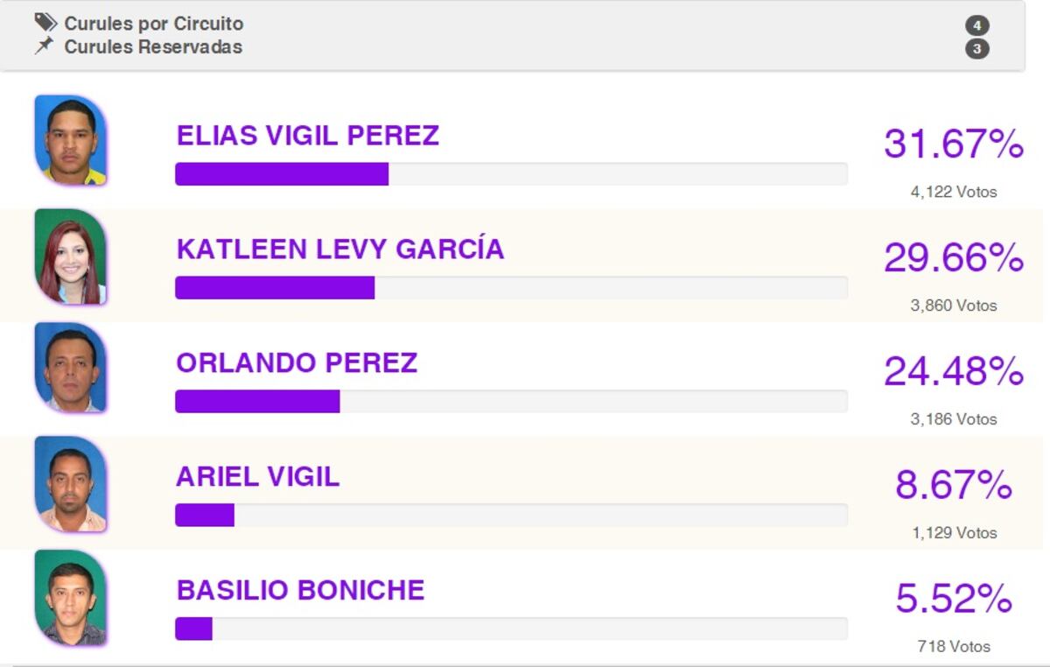Open Elias Vigil Perez's candidate photo
This screenshot has height=667, width=1050.
(x=71, y=140)
